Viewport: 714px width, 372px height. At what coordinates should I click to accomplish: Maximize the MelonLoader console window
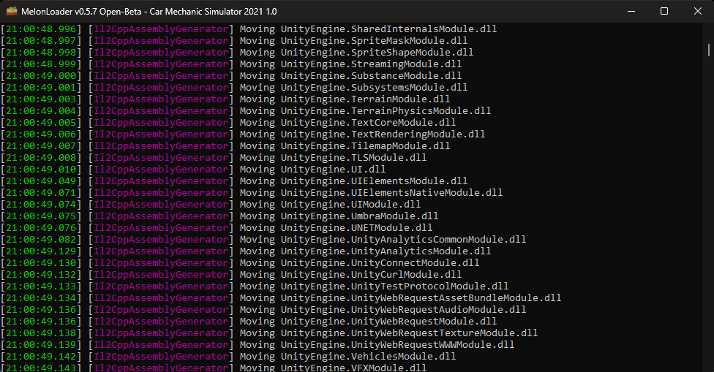point(664,11)
